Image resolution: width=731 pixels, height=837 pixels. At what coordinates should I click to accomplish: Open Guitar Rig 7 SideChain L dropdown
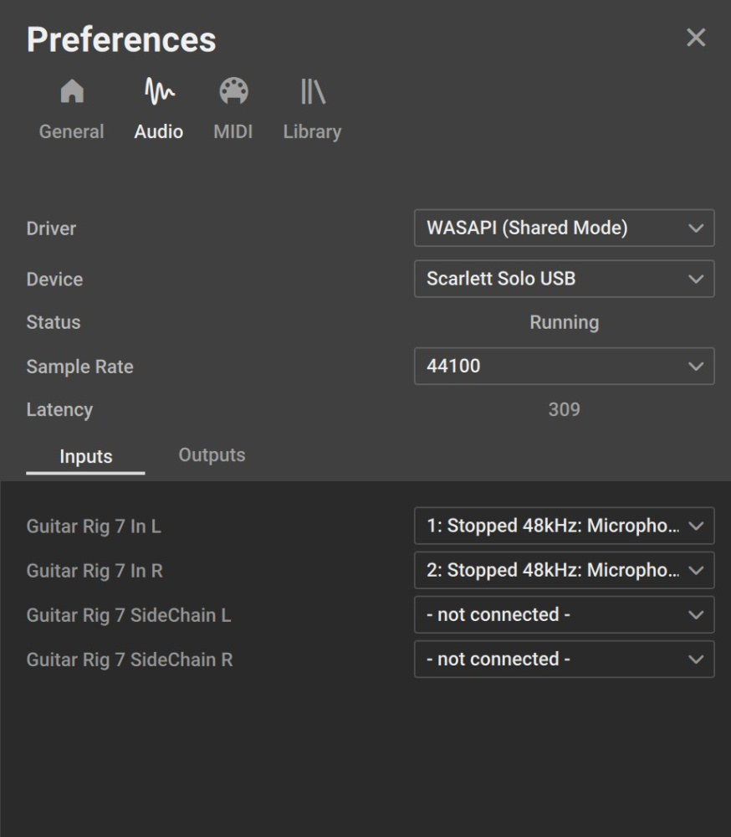(x=564, y=615)
